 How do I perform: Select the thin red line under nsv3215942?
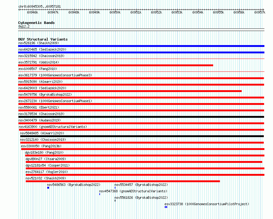tap(141, 59)
